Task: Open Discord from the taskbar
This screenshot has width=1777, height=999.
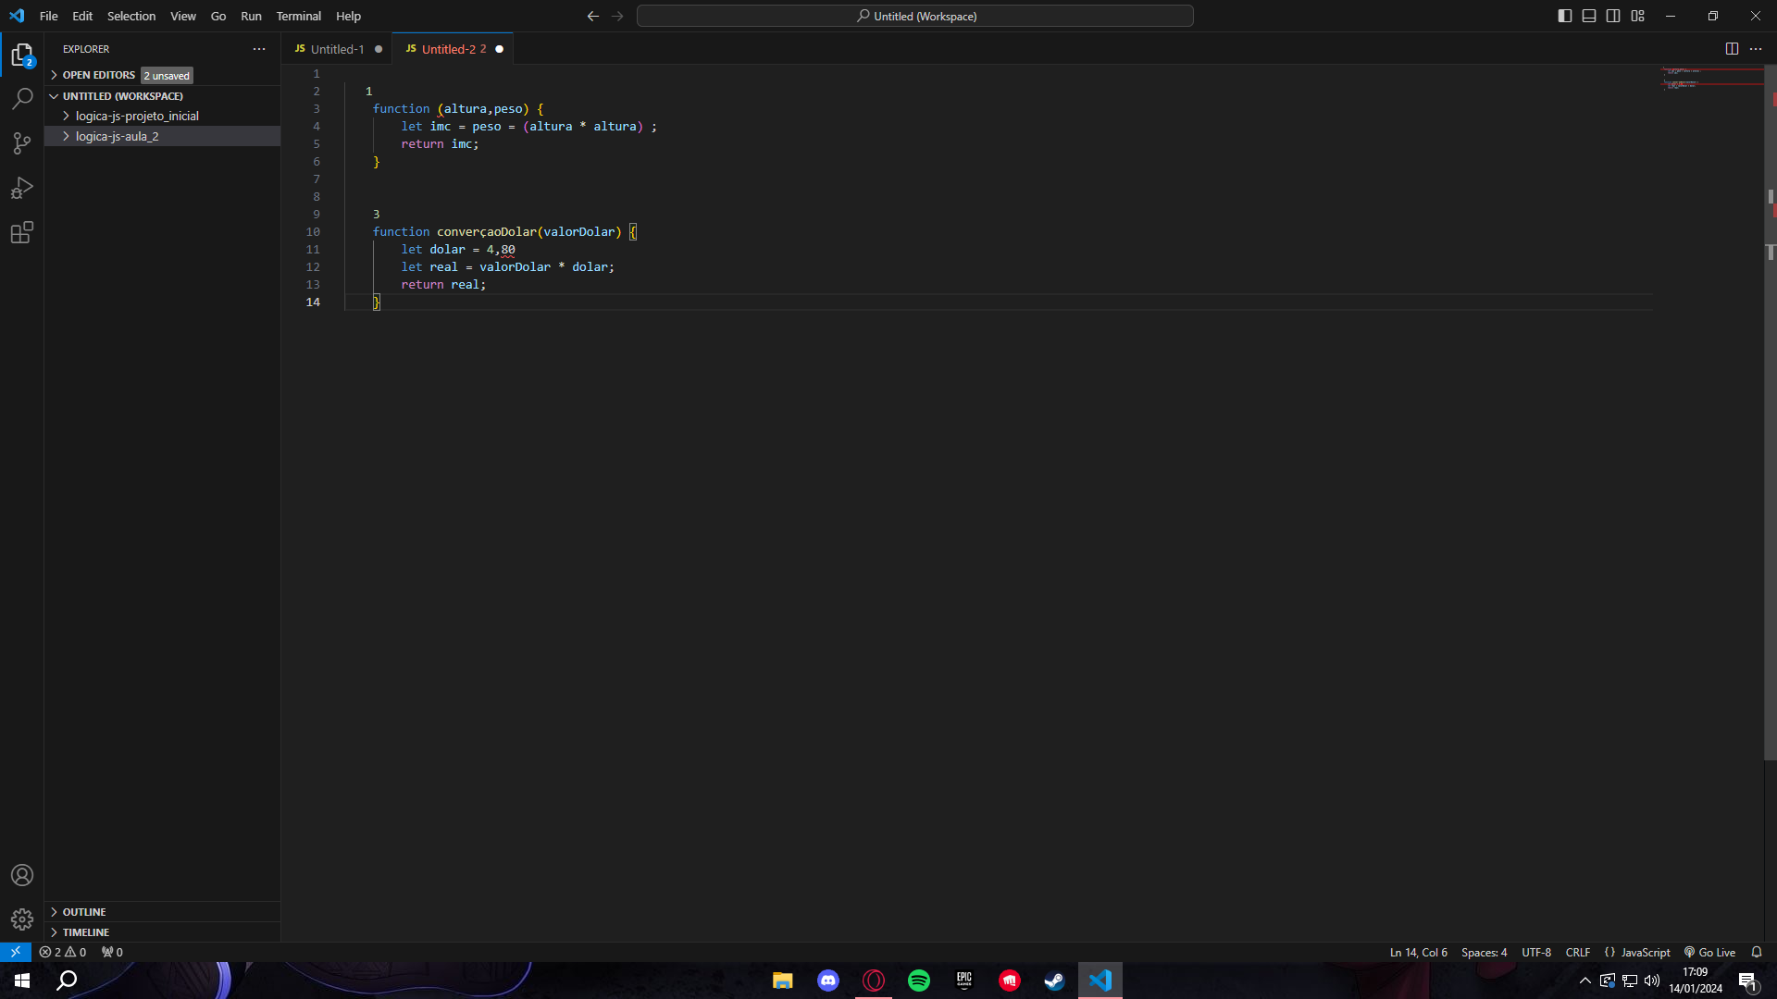Action: click(828, 980)
